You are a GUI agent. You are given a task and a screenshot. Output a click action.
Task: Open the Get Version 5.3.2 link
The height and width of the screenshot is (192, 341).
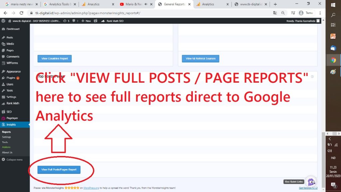pyautogui.click(x=308, y=188)
